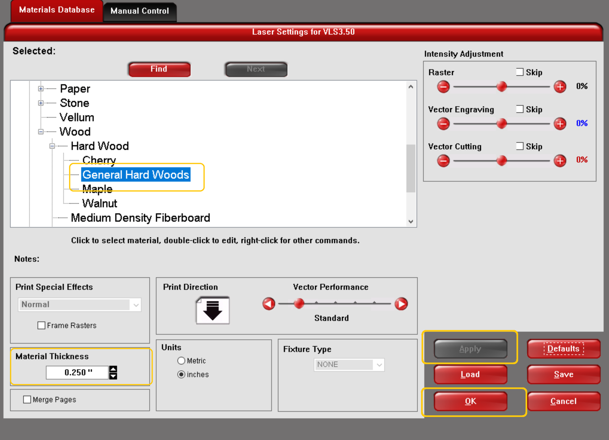Enable the Frame Rasters checkbox
The height and width of the screenshot is (440, 609).
point(41,325)
